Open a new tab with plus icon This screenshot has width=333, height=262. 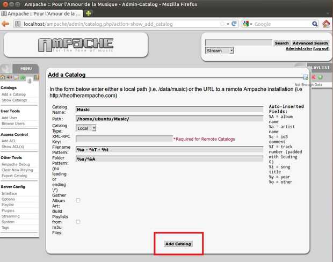[88, 13]
